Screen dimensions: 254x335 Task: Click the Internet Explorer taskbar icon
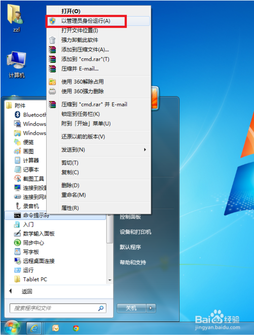pyautogui.click(x=34, y=328)
